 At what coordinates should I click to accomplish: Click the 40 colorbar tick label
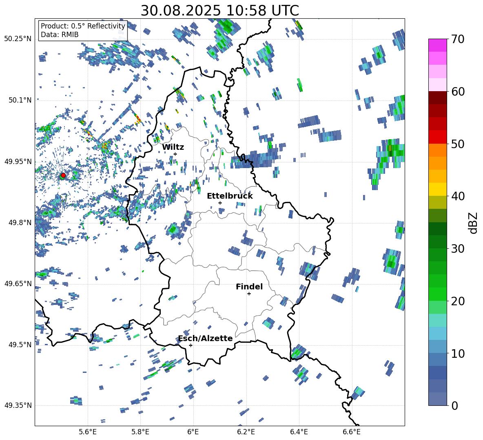click(x=458, y=196)
